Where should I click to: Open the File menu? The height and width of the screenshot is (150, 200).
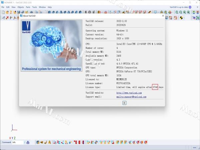click(x=3, y=7)
